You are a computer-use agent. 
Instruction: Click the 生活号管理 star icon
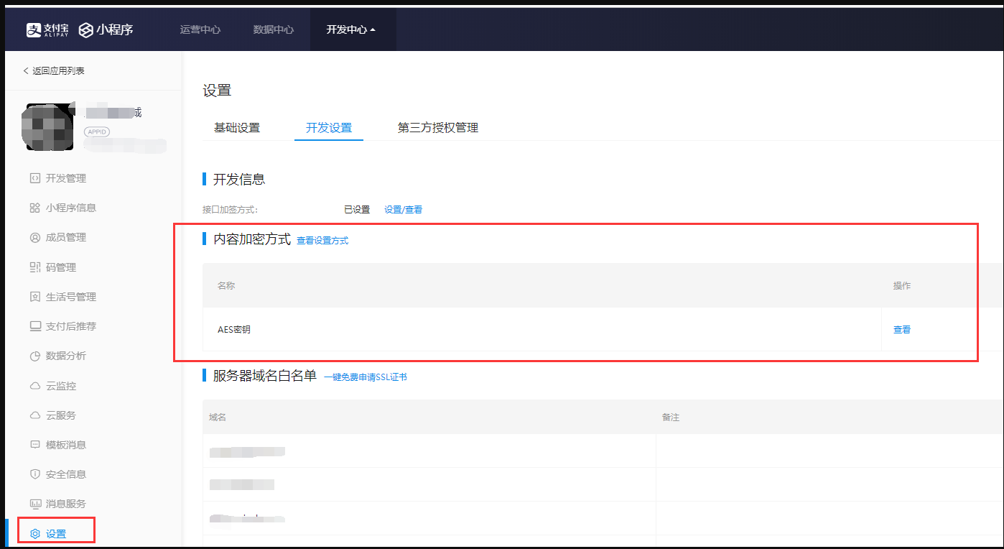point(34,297)
